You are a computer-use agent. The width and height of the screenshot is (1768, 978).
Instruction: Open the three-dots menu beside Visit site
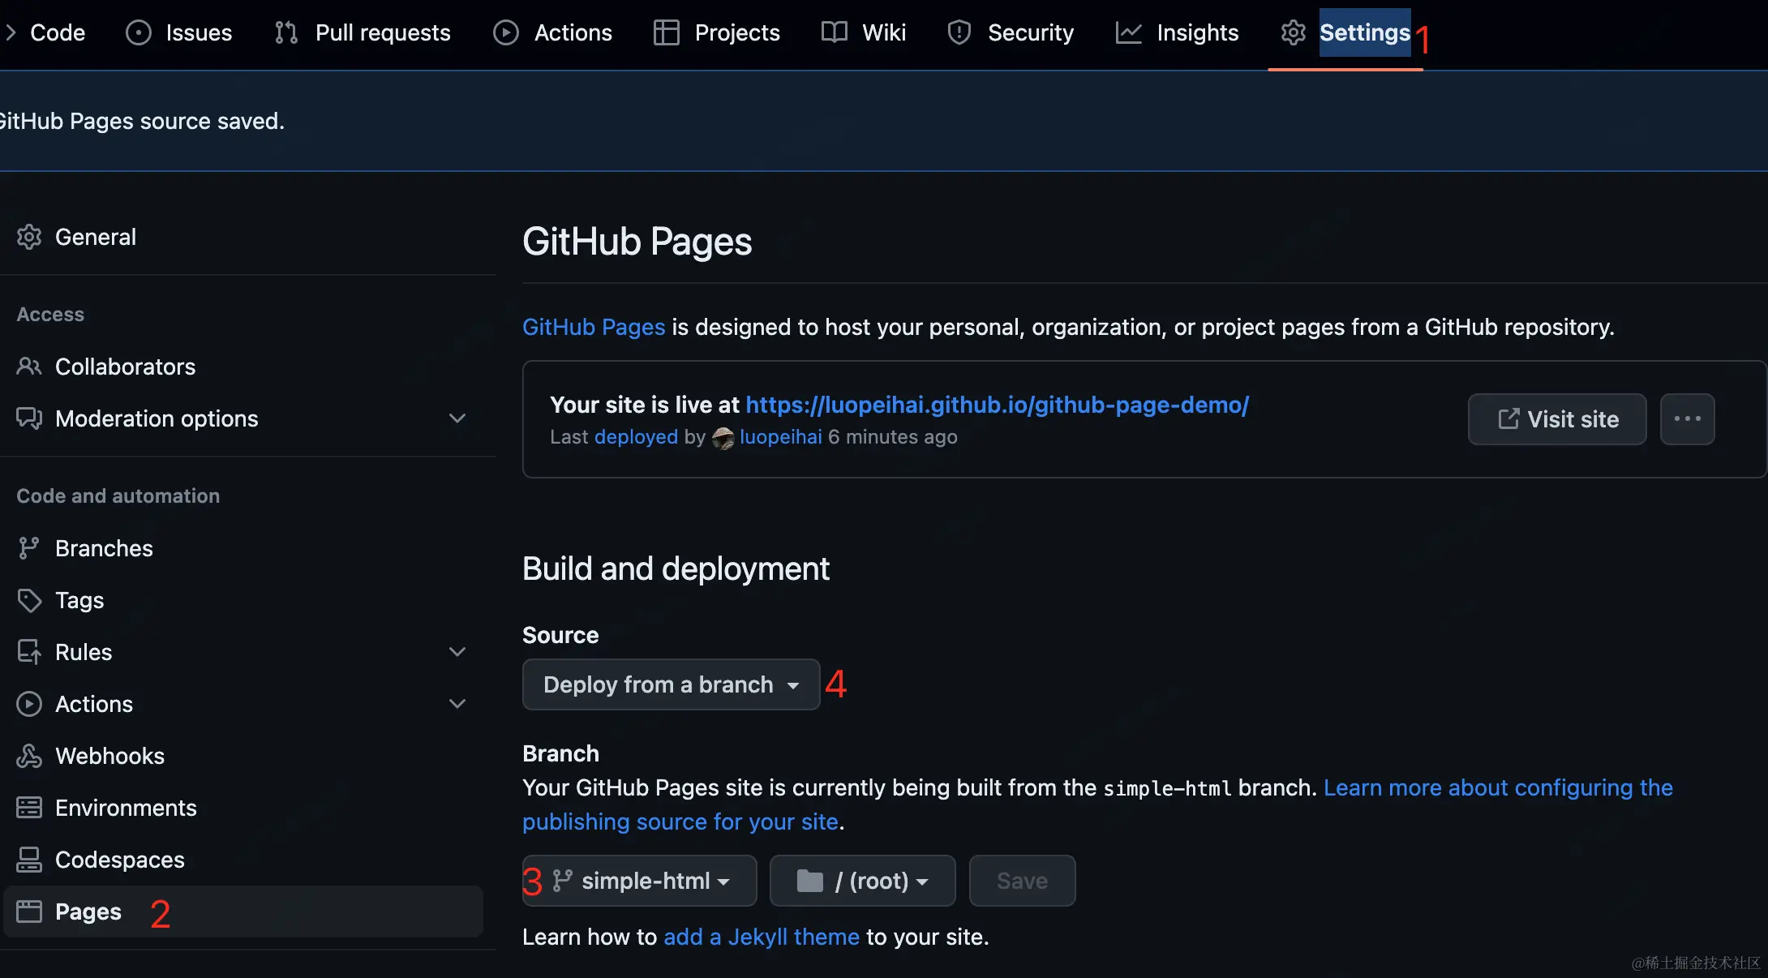pyautogui.click(x=1687, y=419)
